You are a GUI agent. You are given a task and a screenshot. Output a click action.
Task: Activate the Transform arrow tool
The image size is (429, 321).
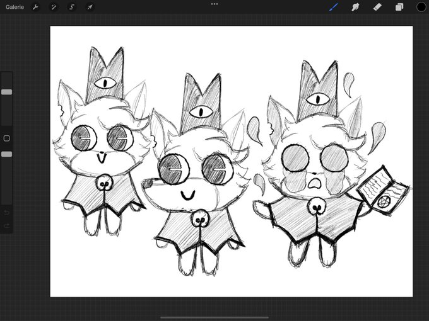click(90, 7)
